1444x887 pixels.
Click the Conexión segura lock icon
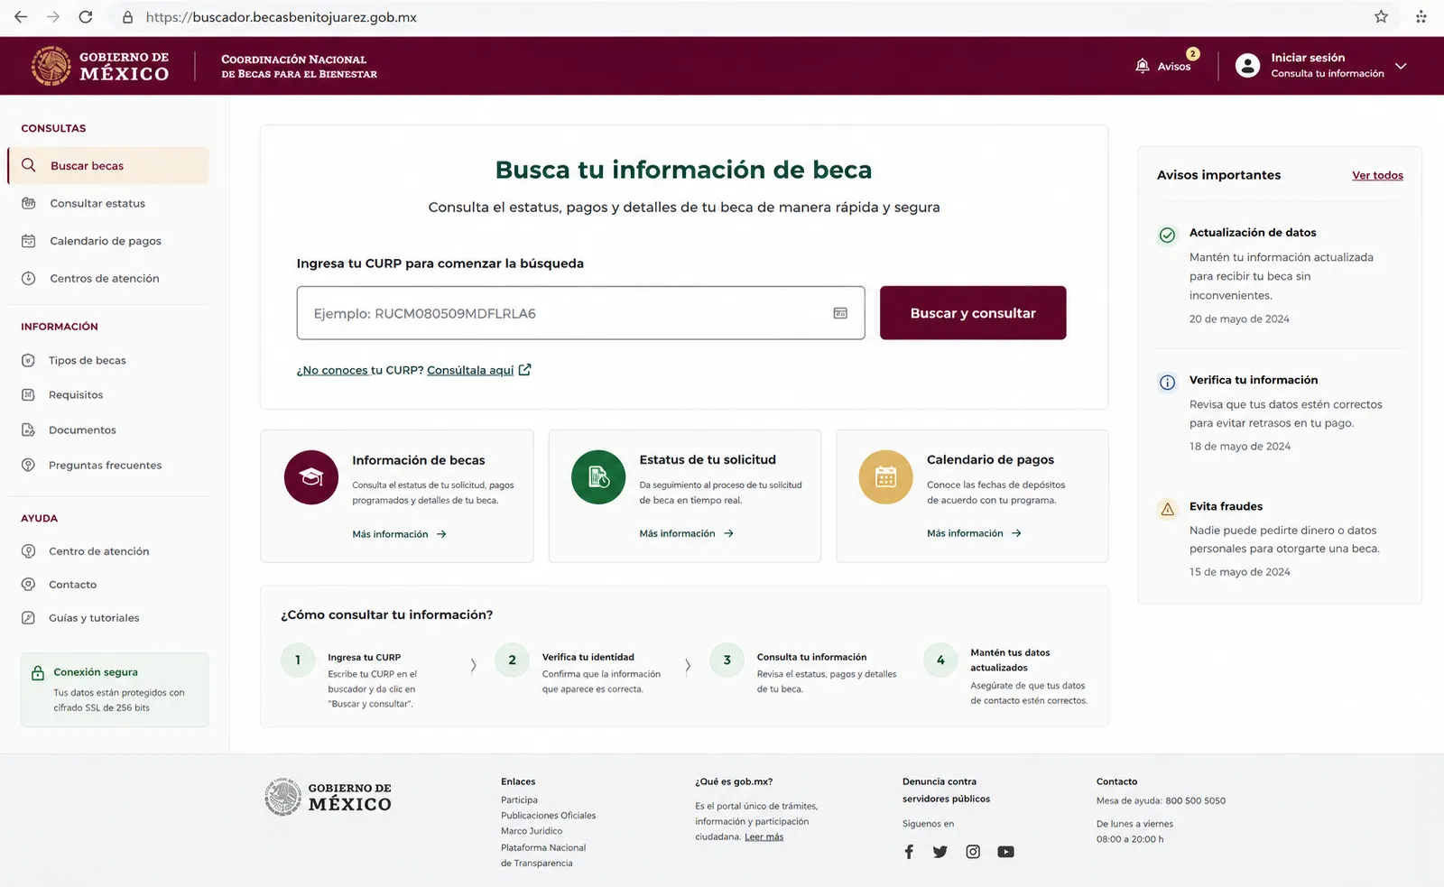click(37, 673)
